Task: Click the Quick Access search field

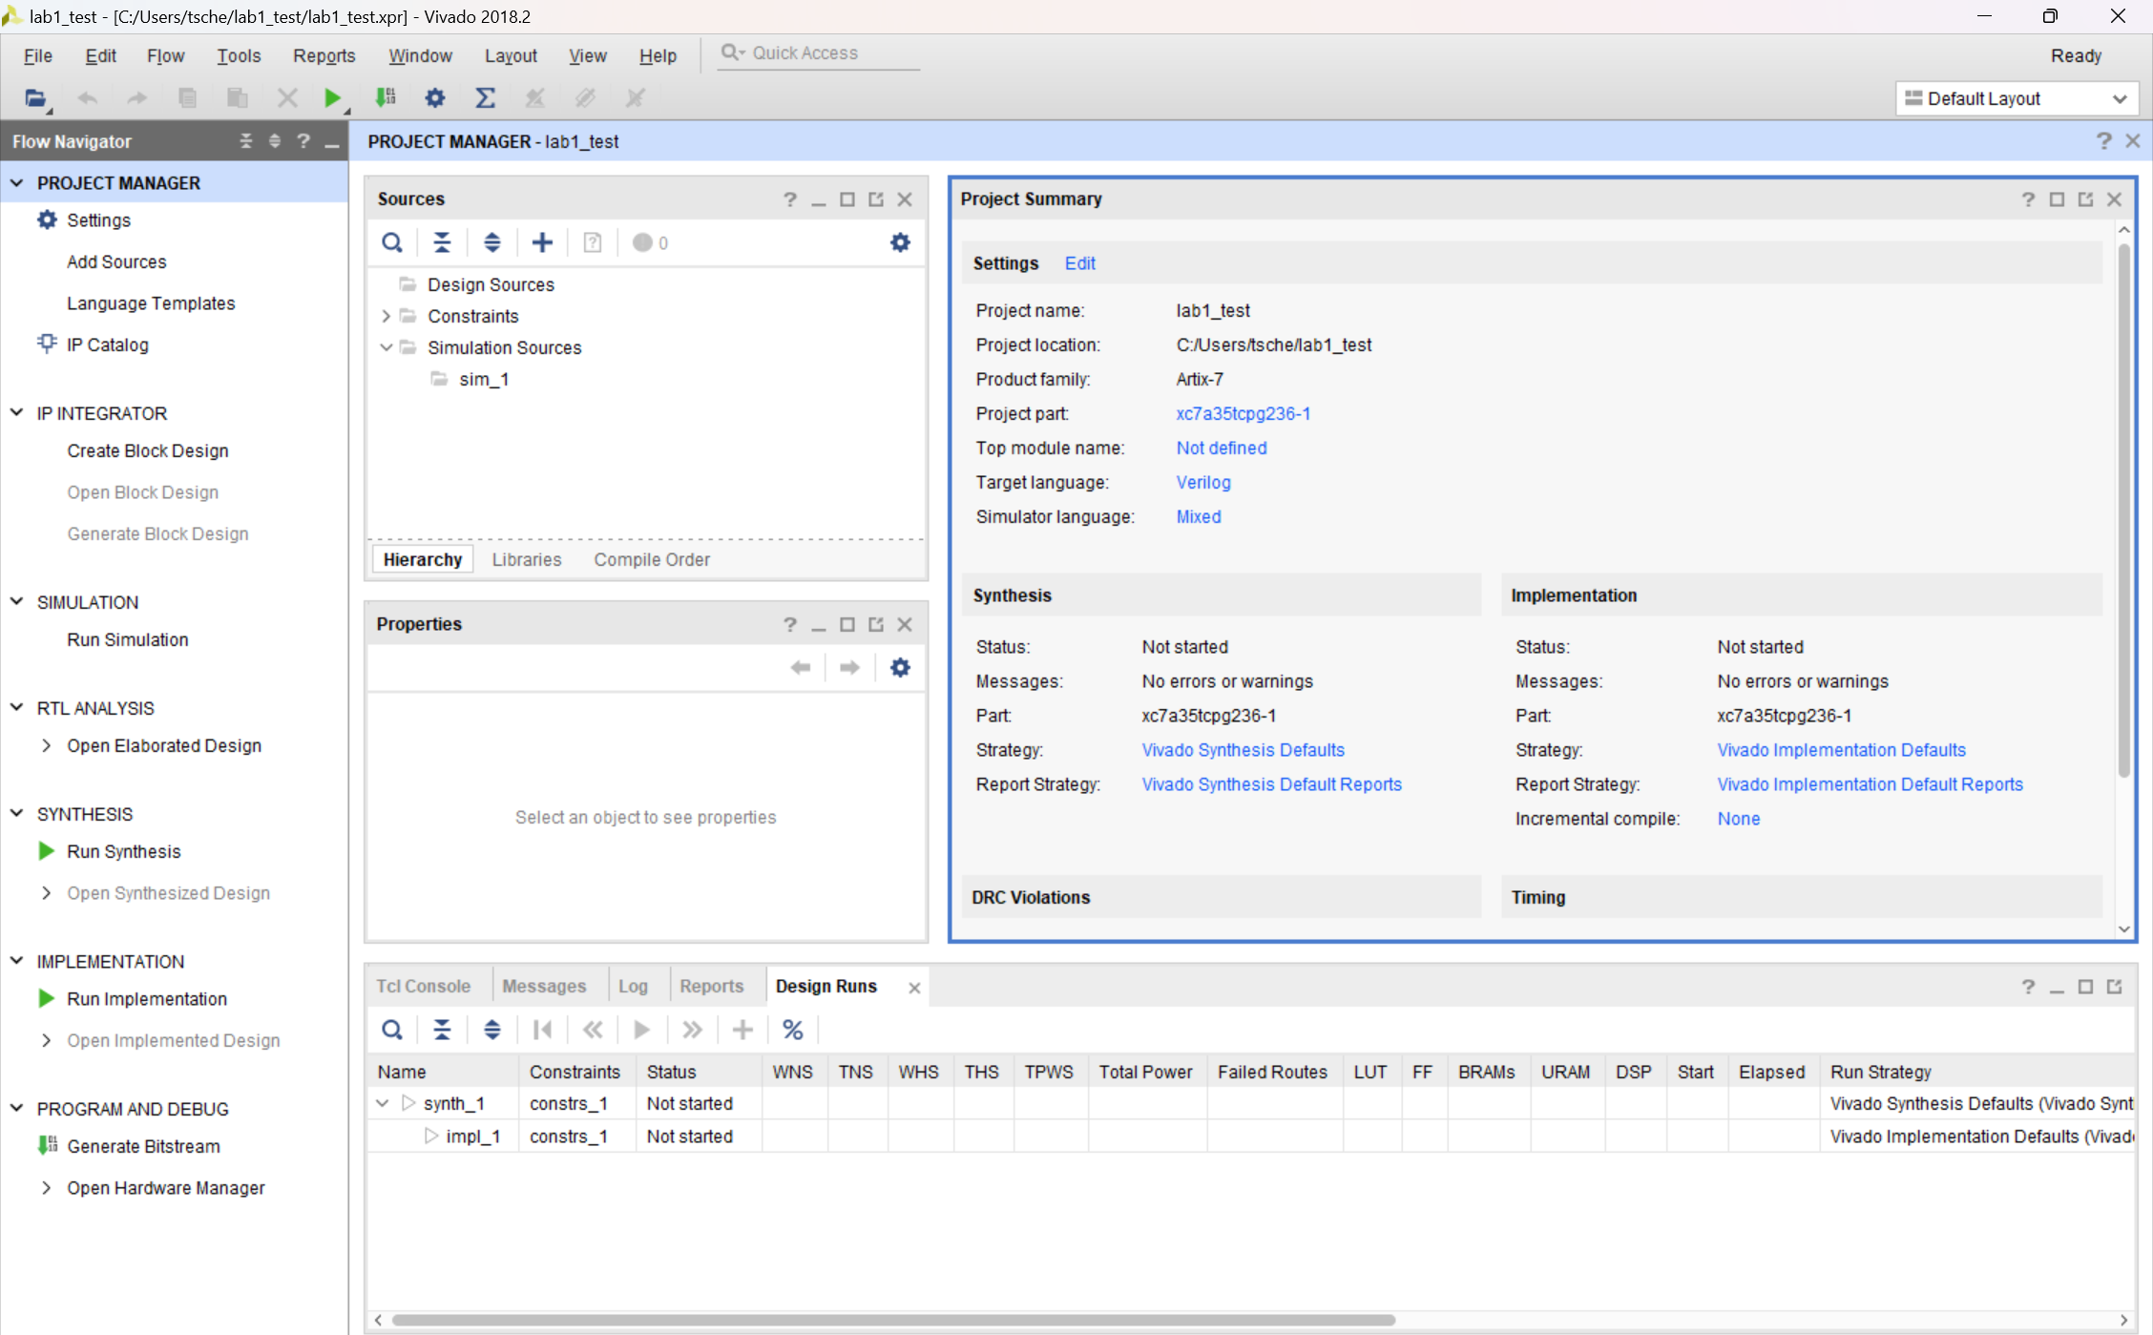Action: (x=821, y=53)
